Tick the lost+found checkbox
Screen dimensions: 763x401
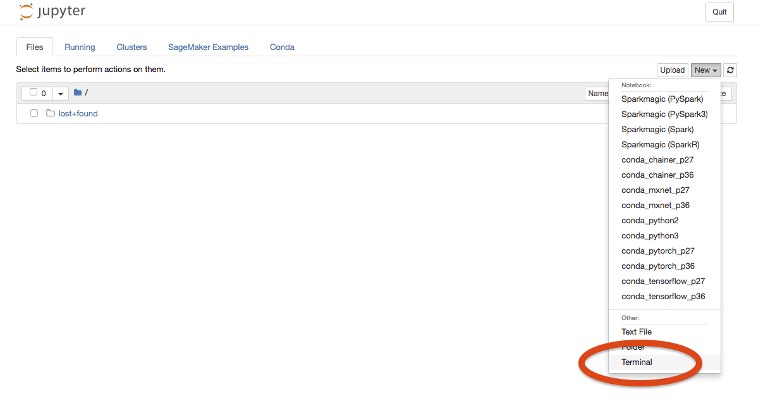[34, 114]
